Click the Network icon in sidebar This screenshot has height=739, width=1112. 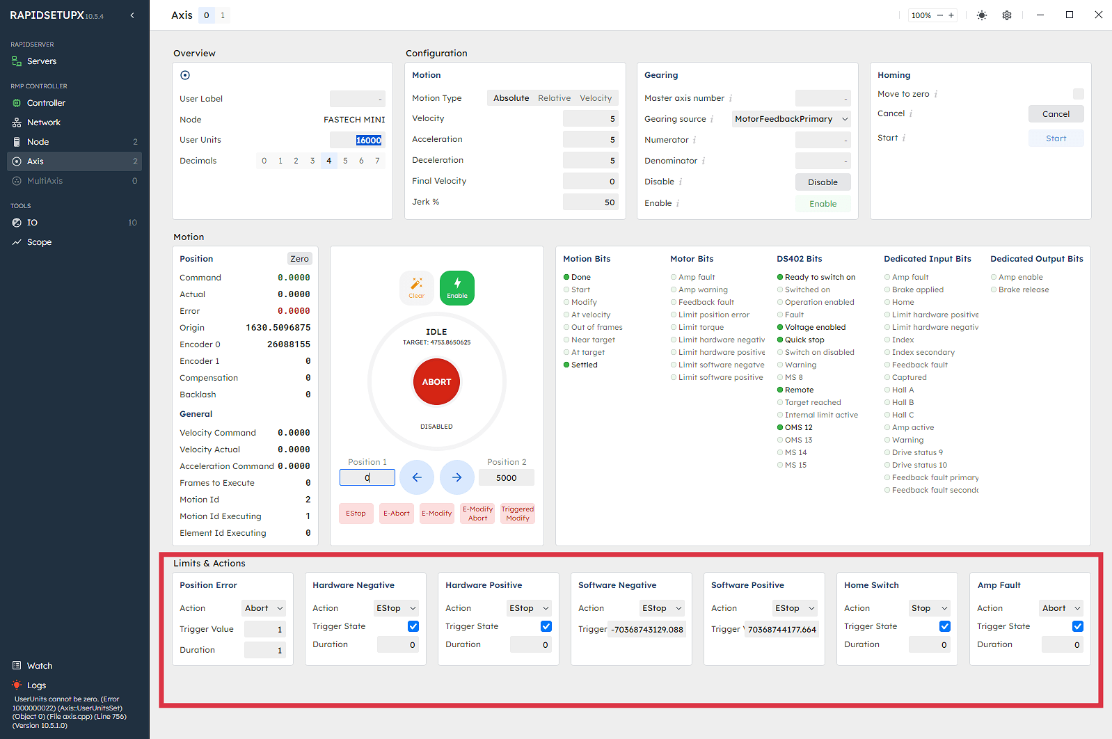[17, 122]
